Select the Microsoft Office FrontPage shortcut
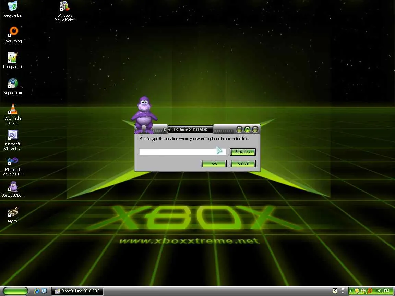 click(x=13, y=140)
